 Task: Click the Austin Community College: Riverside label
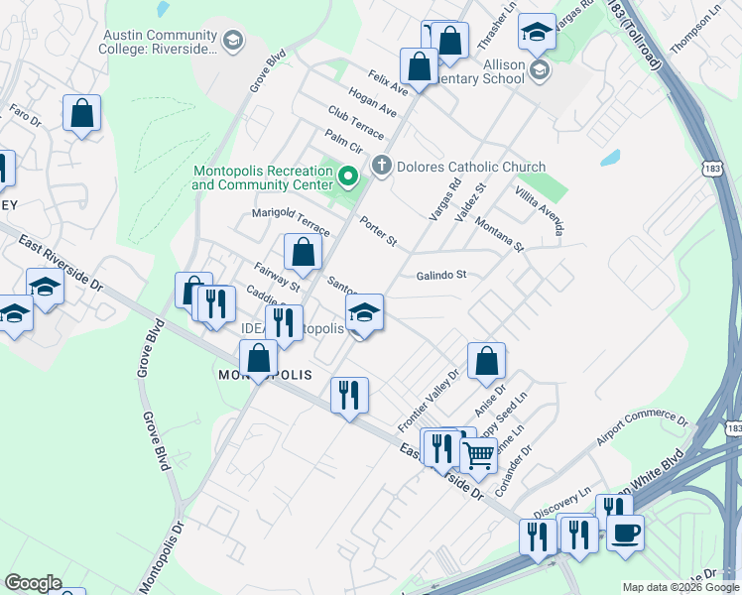click(x=158, y=42)
